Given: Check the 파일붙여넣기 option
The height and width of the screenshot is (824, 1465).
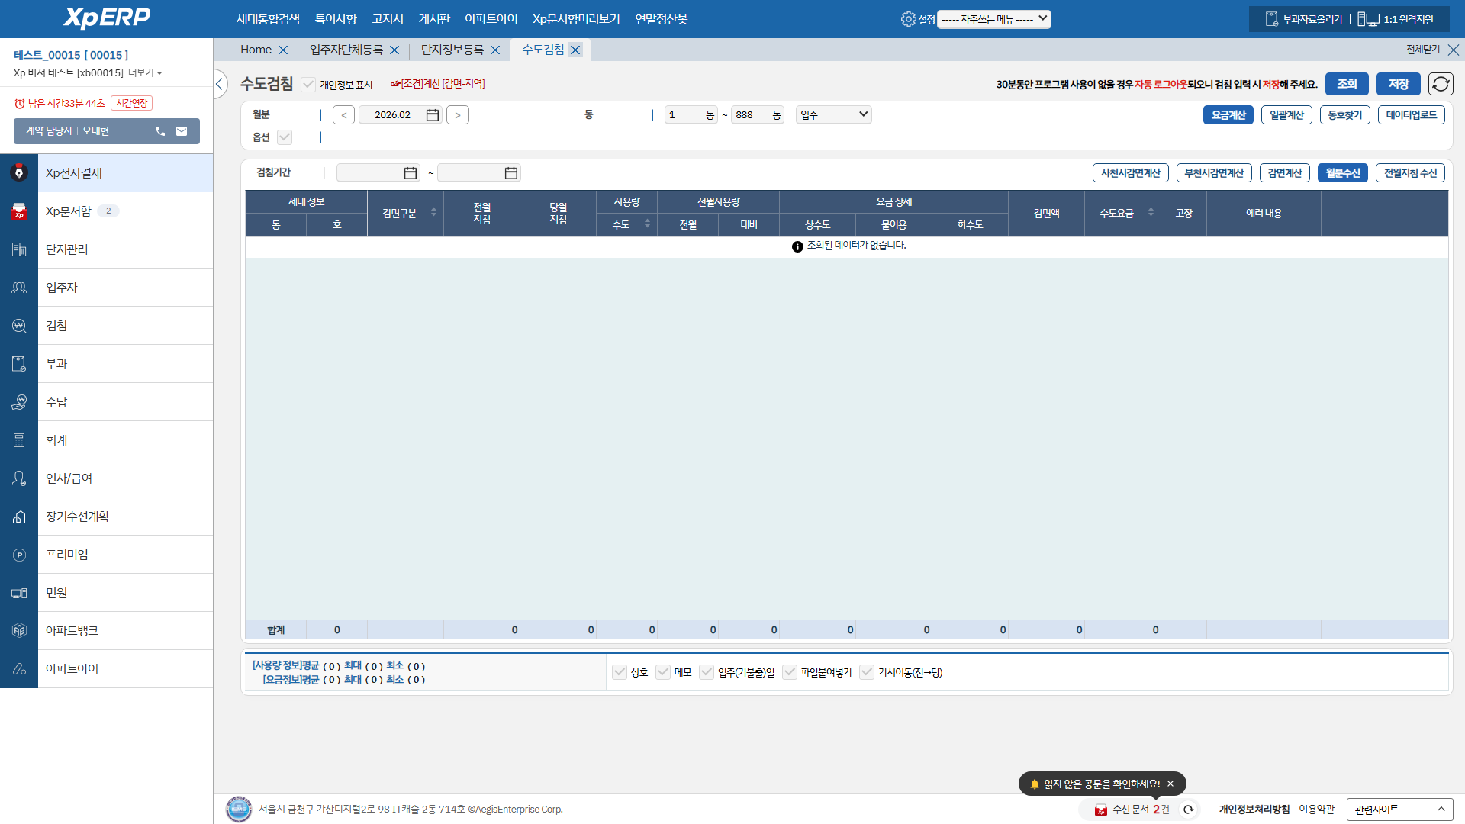Looking at the screenshot, I should tap(790, 672).
